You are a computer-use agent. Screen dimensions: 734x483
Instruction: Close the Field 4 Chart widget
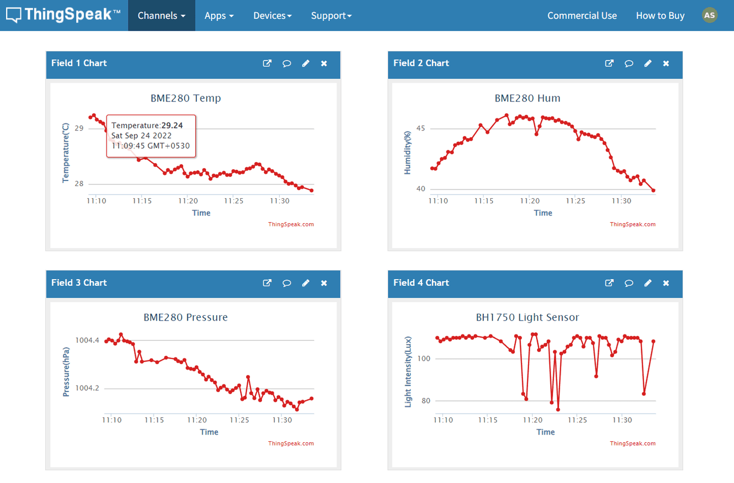[x=666, y=283]
